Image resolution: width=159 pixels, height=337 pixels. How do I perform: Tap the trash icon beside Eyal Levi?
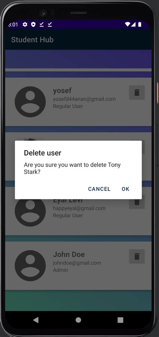pos(137,204)
